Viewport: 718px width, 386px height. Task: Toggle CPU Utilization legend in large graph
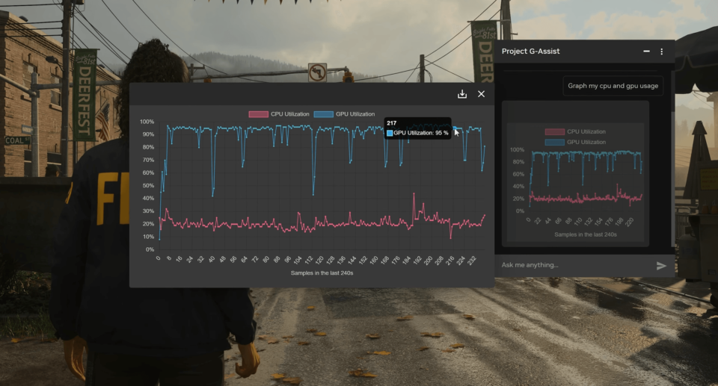point(279,114)
